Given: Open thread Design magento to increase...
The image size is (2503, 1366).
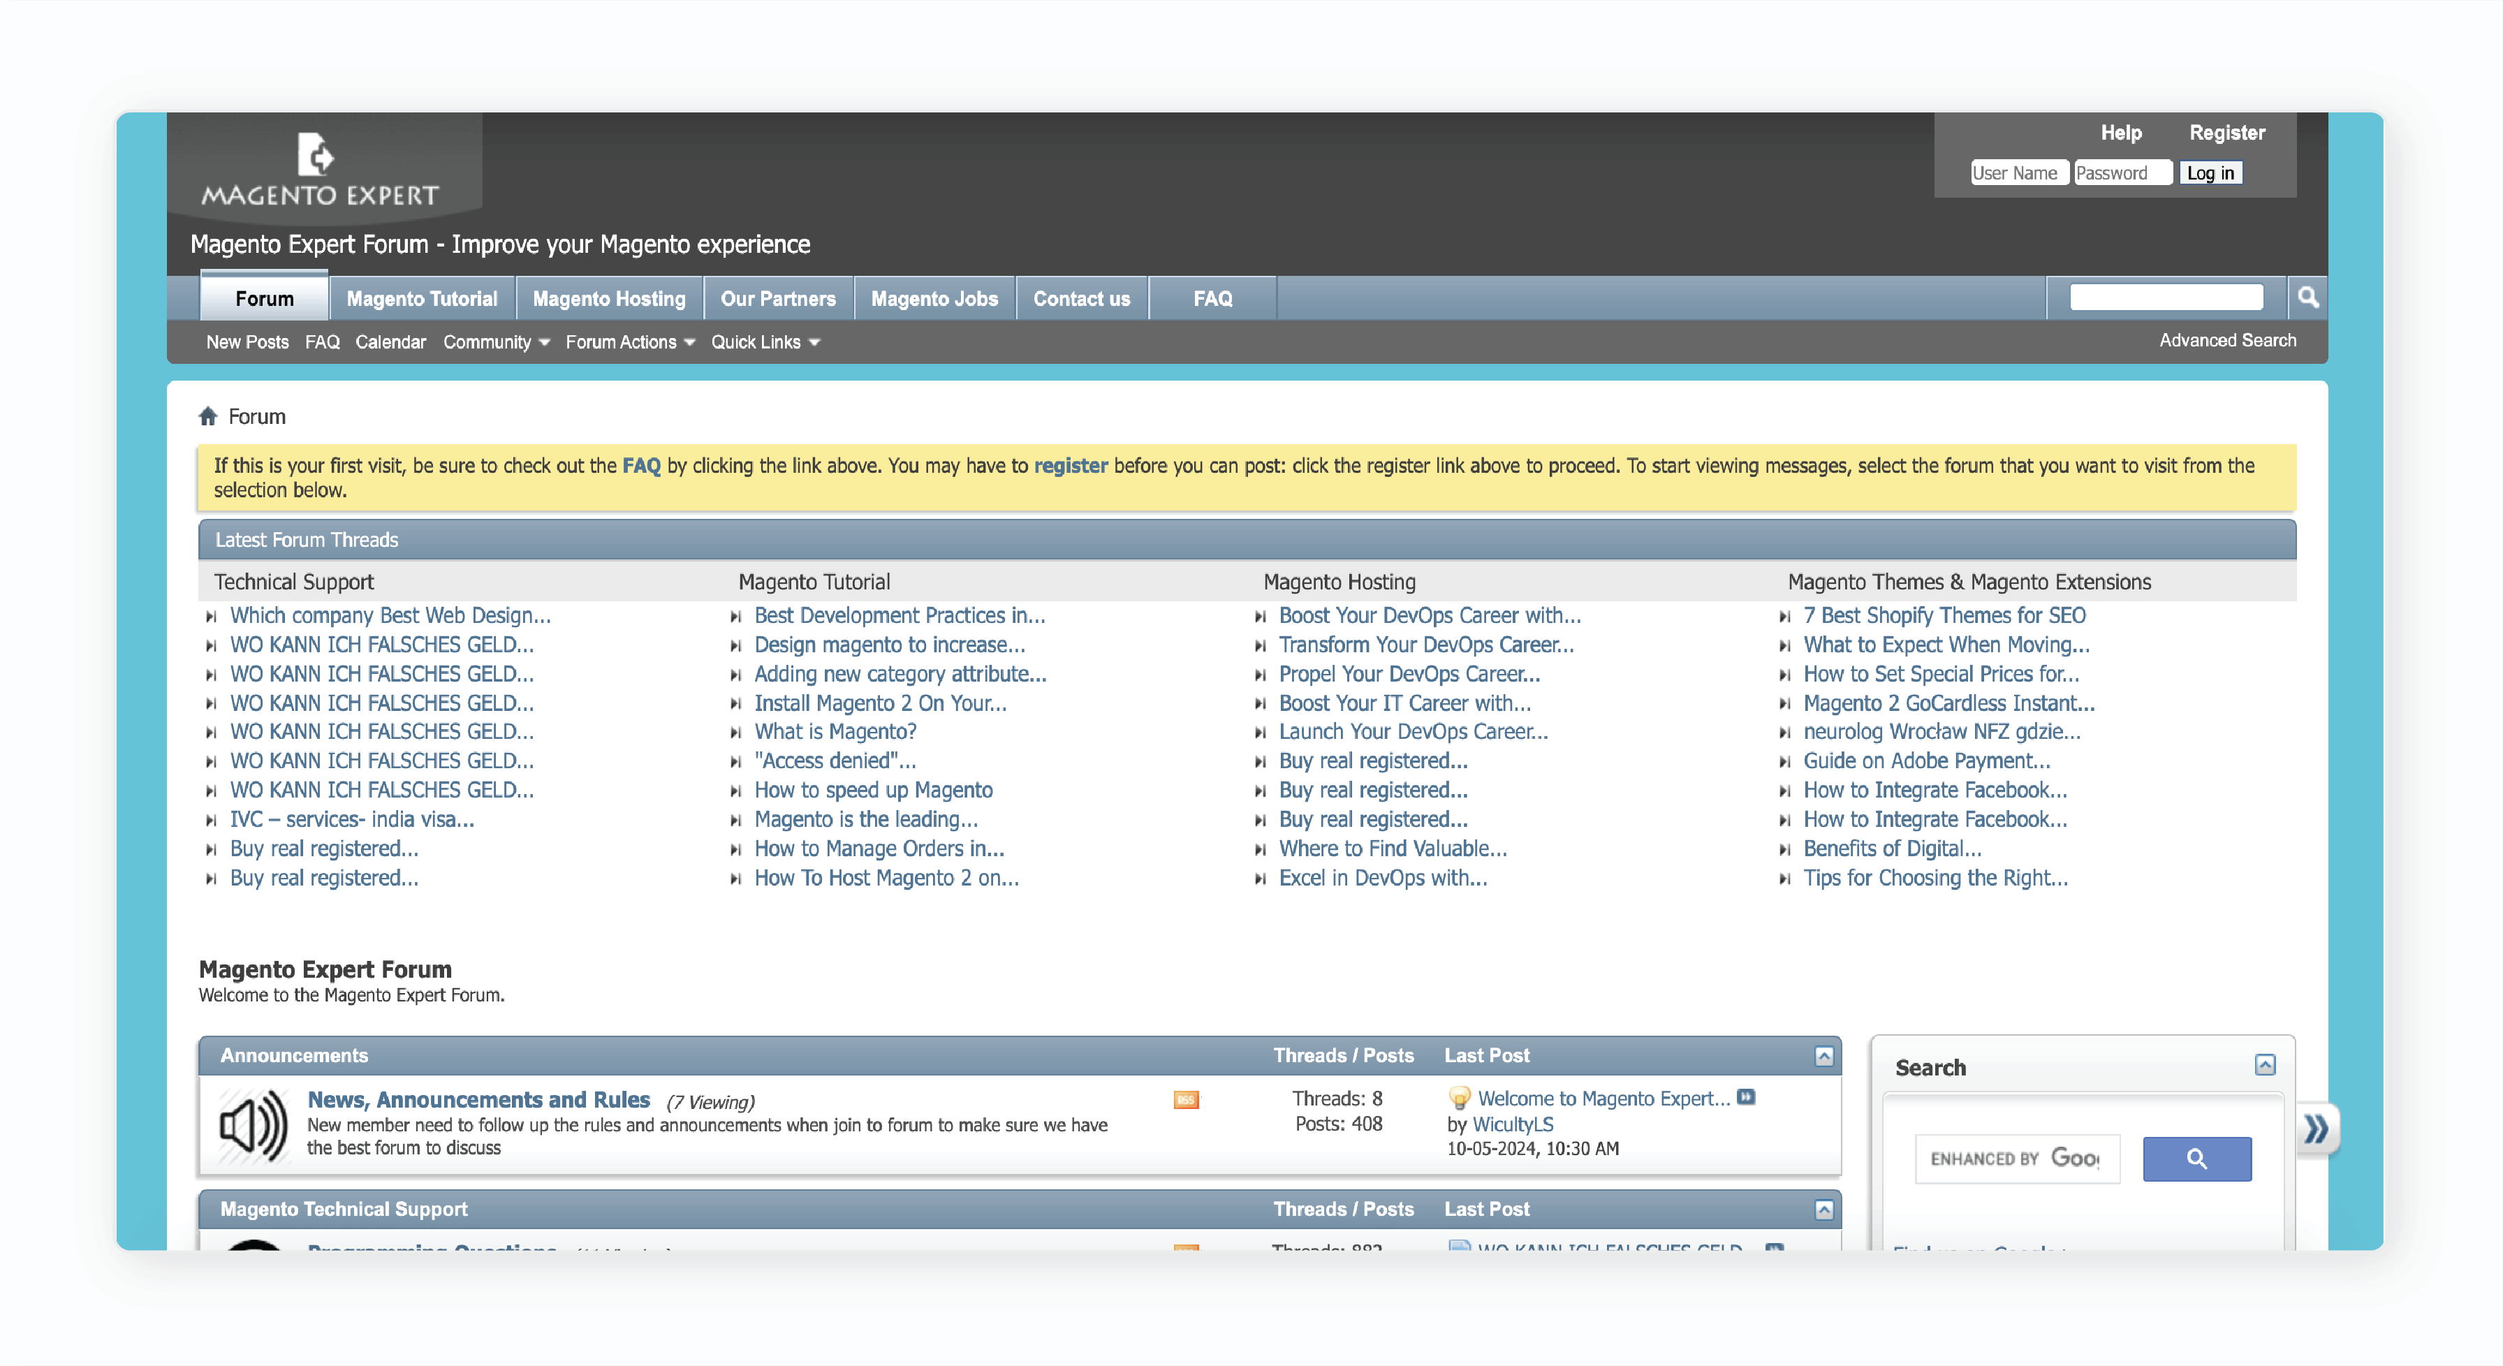Looking at the screenshot, I should point(890,645).
